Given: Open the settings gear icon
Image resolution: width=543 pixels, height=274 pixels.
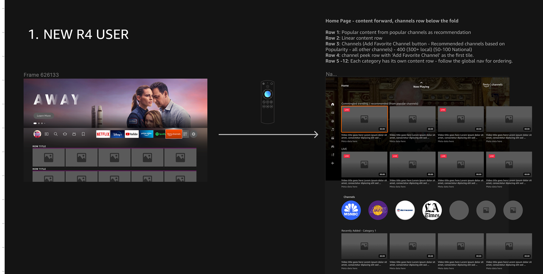Looking at the screenshot, I should (194, 134).
